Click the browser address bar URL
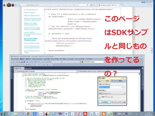 pyautogui.click(x=48, y=5)
